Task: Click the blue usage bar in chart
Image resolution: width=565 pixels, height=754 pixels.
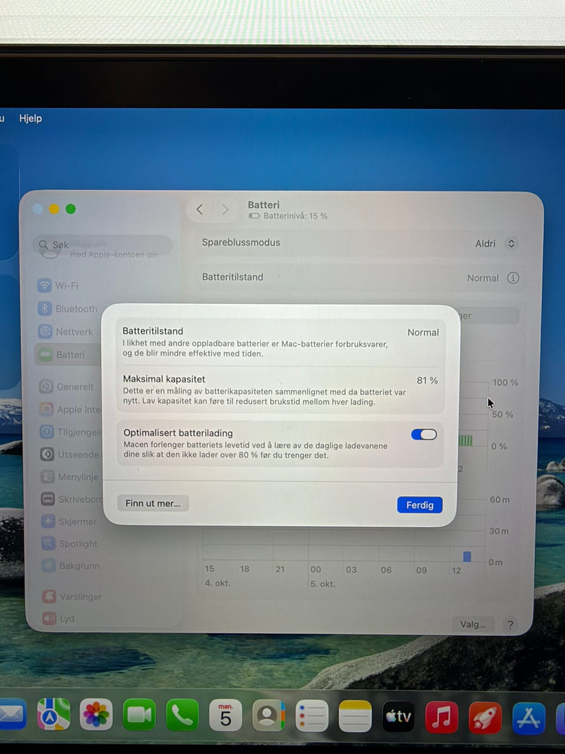Action: click(467, 557)
